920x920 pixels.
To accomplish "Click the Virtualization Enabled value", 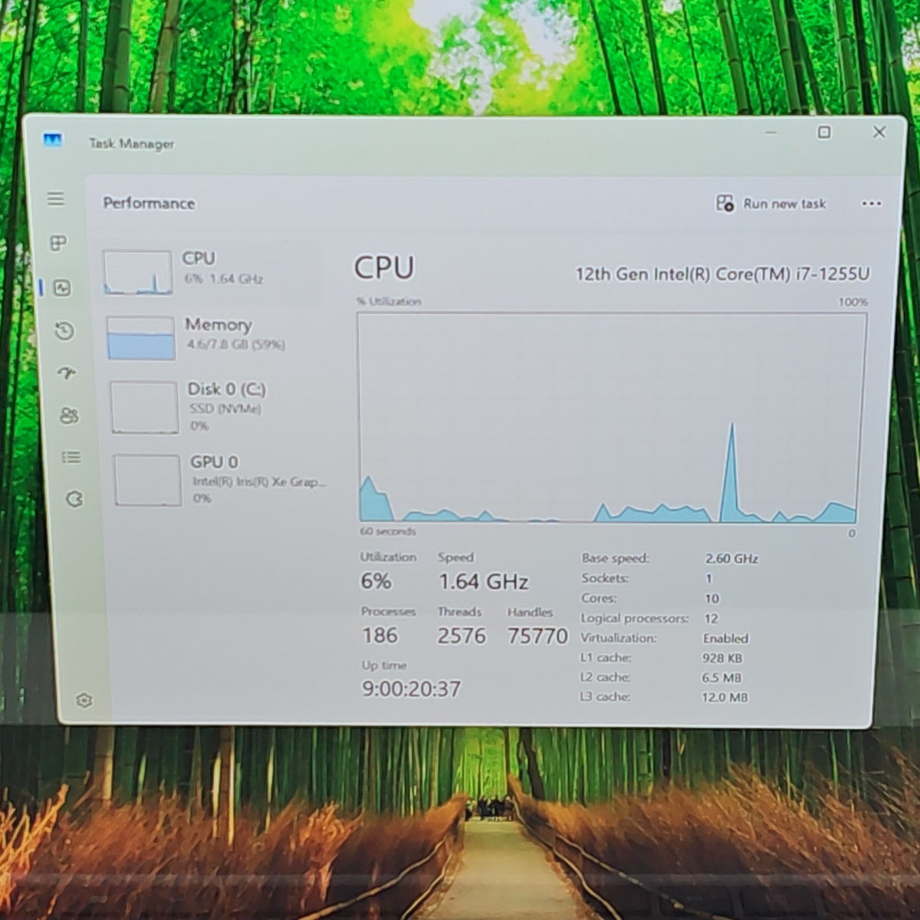I will (x=725, y=638).
